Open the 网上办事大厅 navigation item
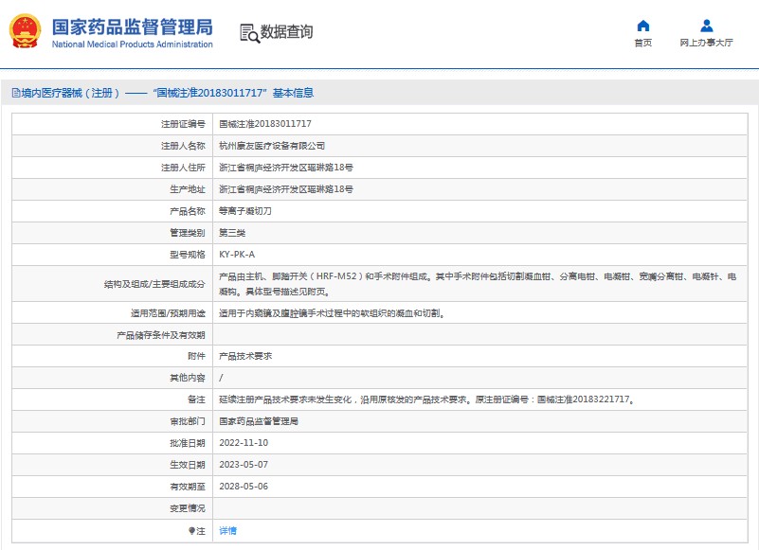 point(706,43)
